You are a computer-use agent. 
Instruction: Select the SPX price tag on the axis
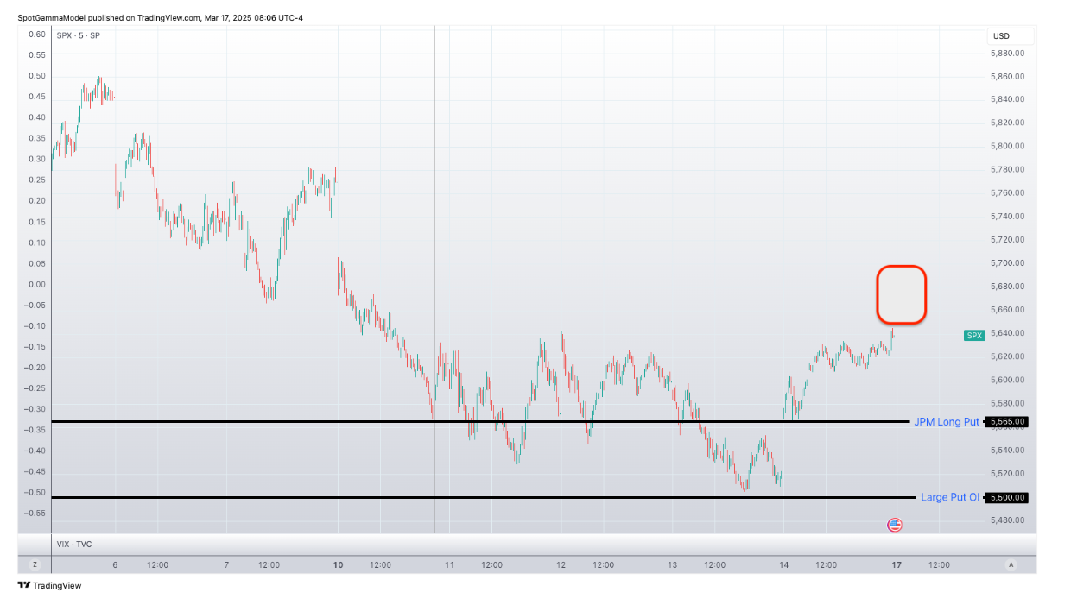click(x=974, y=335)
